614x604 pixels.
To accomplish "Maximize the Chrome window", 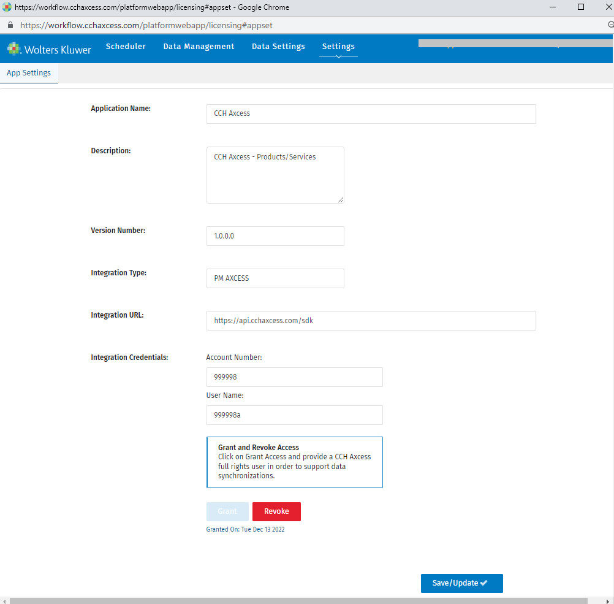I will [x=581, y=7].
